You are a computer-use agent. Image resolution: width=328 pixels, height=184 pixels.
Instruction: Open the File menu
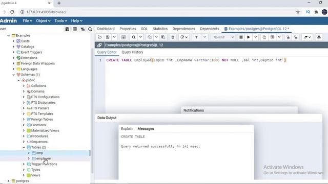pyautogui.click(x=27, y=21)
